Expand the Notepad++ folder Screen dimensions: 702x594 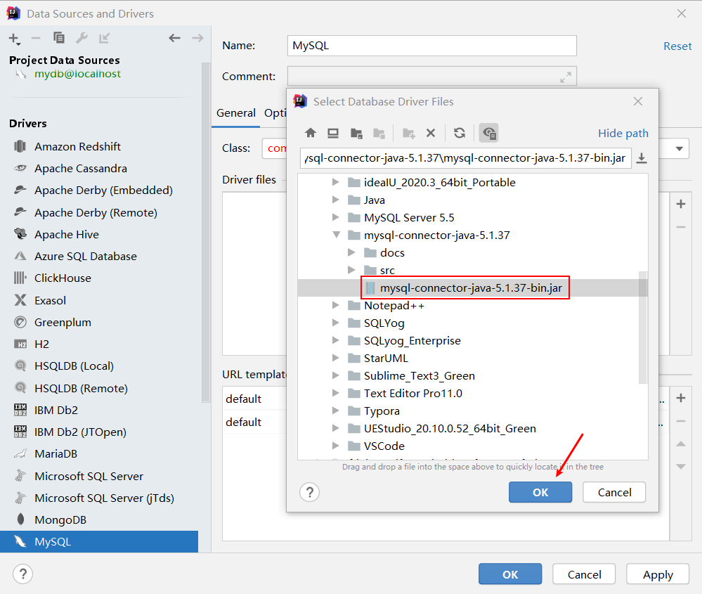[335, 305]
